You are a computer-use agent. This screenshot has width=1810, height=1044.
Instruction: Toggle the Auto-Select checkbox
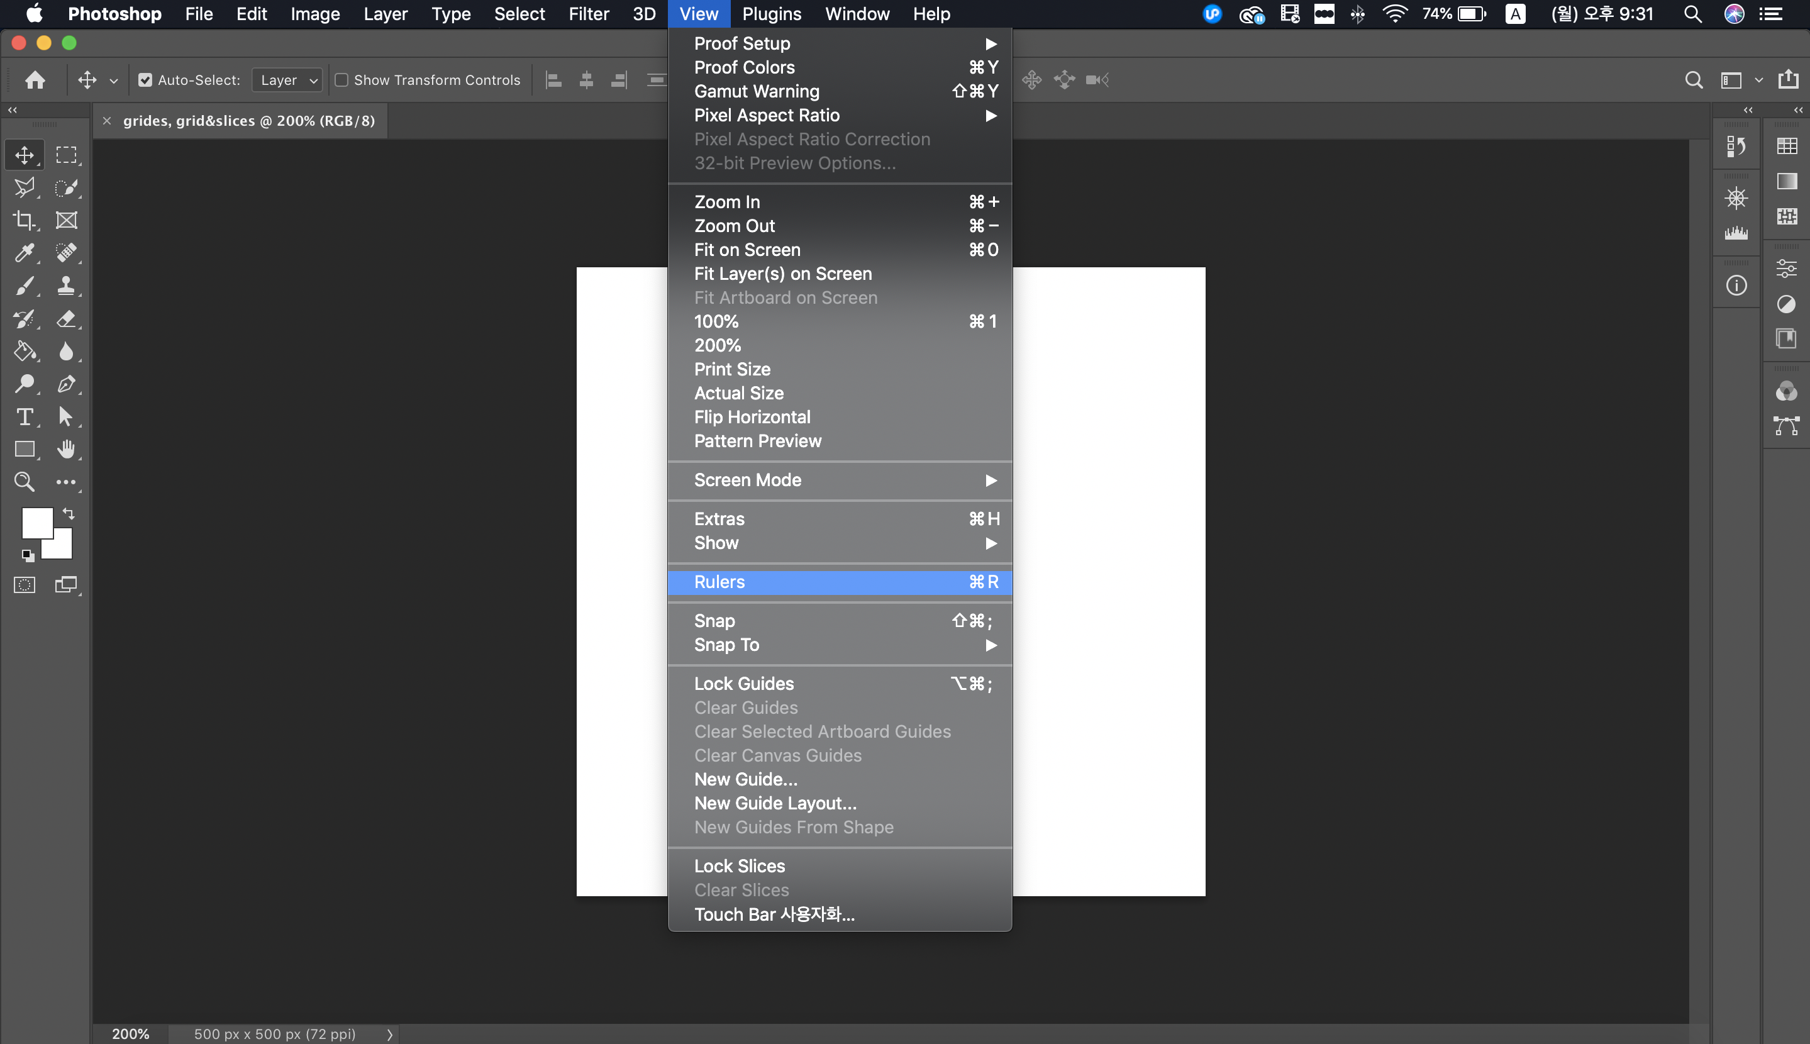pyautogui.click(x=145, y=81)
